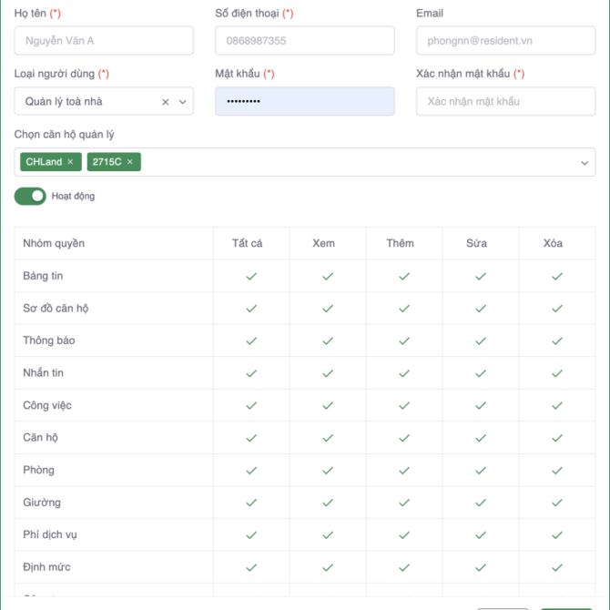
Task: Toggle Xóa permission for Định mức row
Action: pyautogui.click(x=557, y=567)
